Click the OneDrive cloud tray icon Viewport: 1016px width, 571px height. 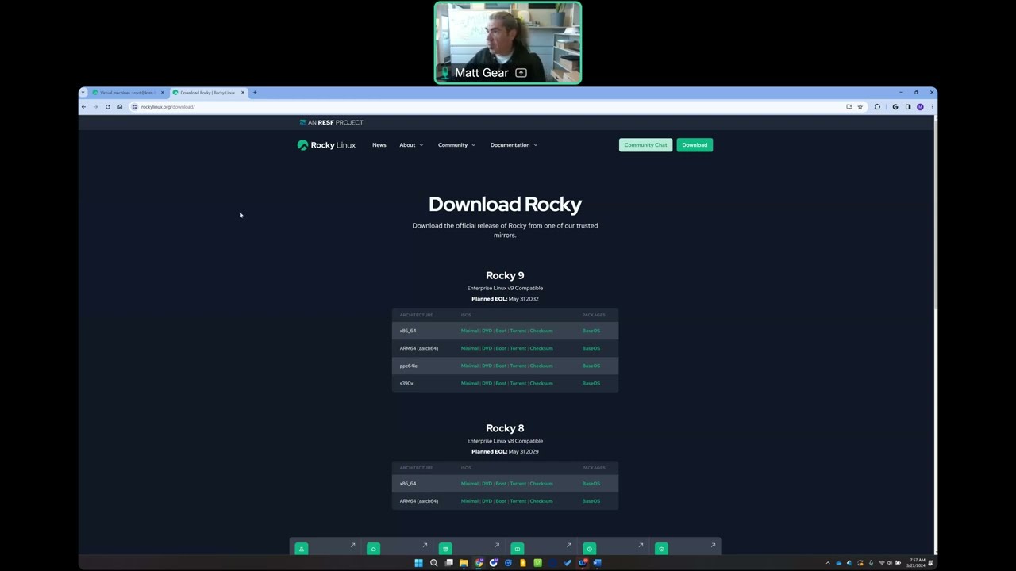(839, 563)
